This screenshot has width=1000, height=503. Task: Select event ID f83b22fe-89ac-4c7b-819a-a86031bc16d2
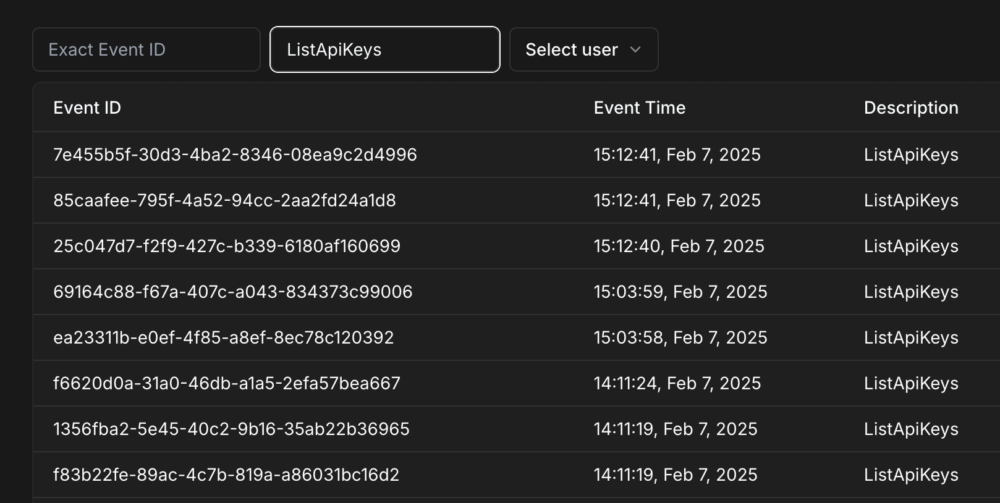[226, 475]
